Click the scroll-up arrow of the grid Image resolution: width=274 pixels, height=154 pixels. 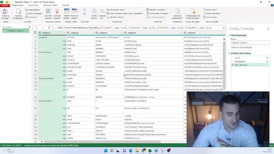tap(224, 39)
